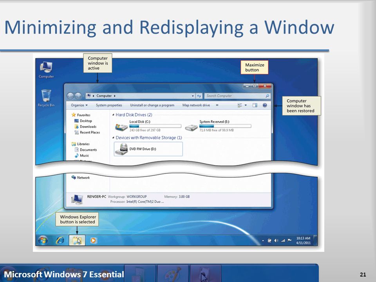Click the Maximize button of Computer window
Image resolution: width=376 pixels, height=282 pixels.
tap(255, 86)
